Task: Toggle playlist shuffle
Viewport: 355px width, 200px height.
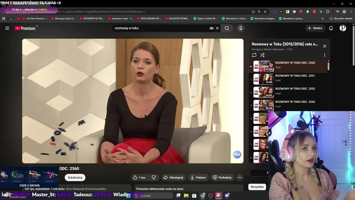Action: click(x=262, y=55)
